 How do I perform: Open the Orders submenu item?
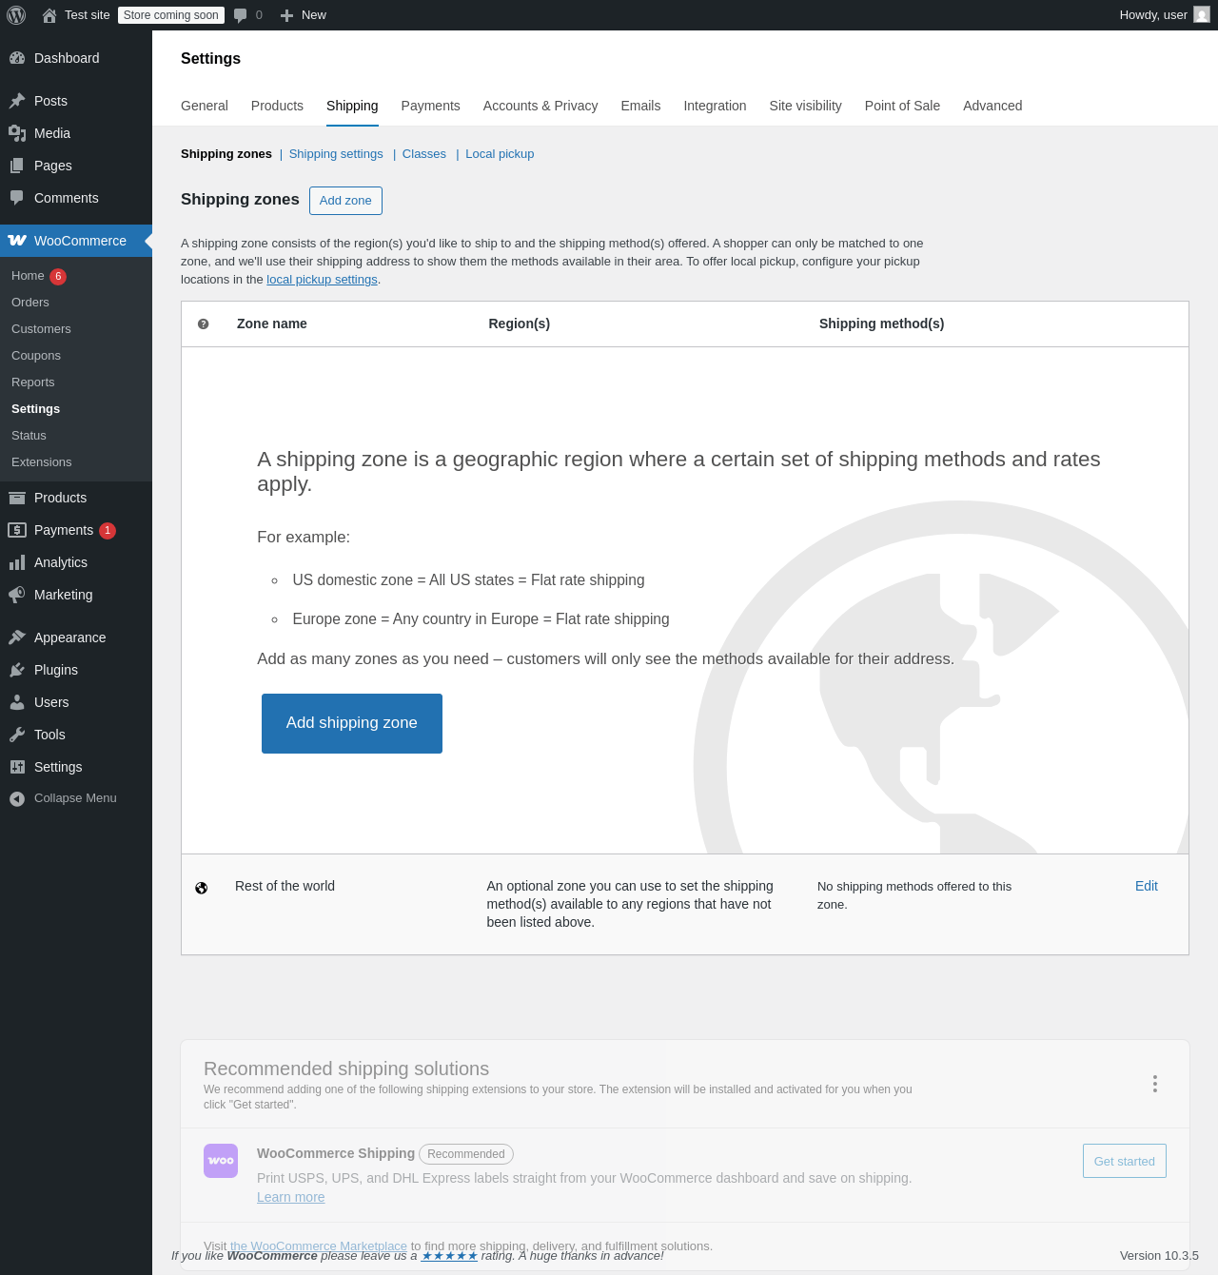30,303
